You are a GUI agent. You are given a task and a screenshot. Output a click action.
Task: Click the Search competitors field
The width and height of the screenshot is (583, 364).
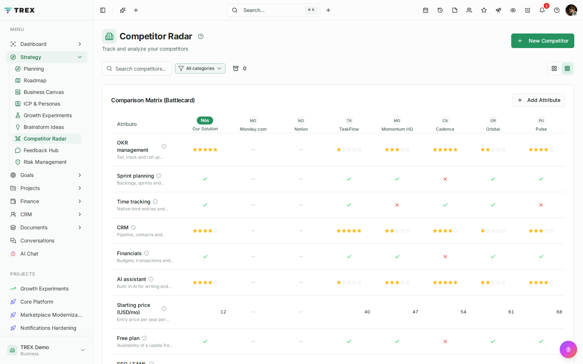click(137, 68)
